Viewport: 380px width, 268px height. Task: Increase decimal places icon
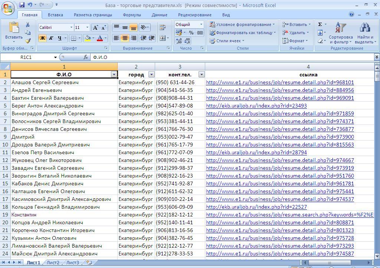point(179,41)
